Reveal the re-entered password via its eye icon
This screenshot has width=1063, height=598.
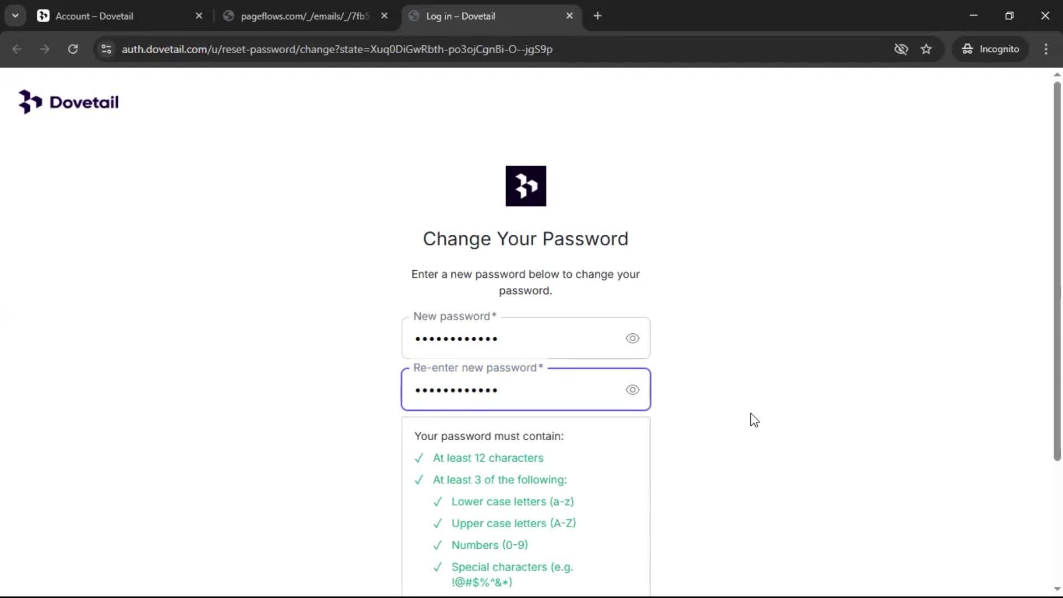click(x=632, y=390)
